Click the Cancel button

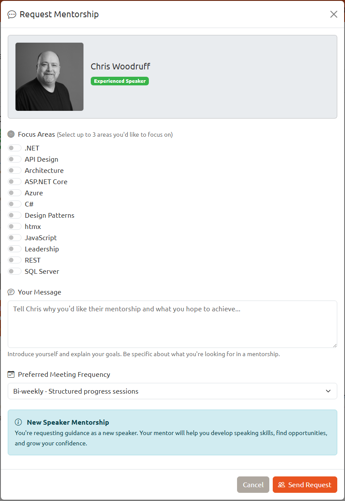tap(253, 485)
